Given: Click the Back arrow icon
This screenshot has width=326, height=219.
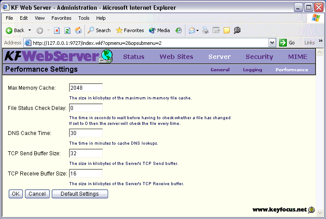Looking at the screenshot, I should pos(9,31).
